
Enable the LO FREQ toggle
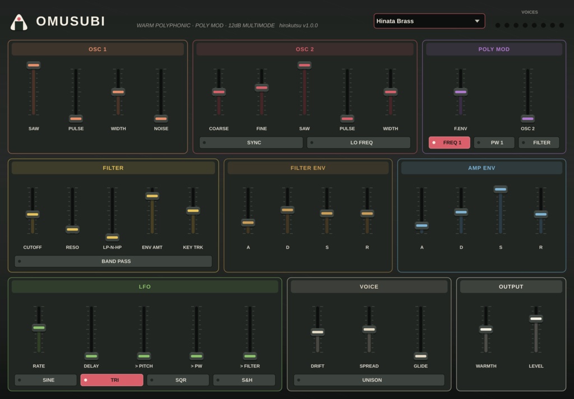click(x=359, y=142)
